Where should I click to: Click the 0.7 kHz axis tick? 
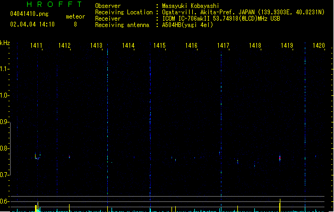click(4, 175)
